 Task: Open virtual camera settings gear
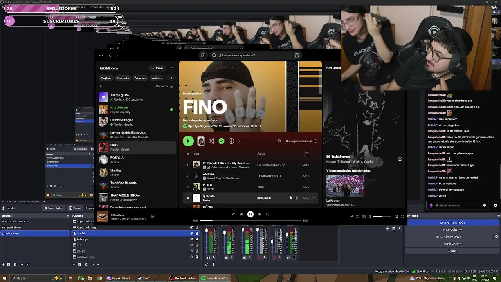coord(496,237)
